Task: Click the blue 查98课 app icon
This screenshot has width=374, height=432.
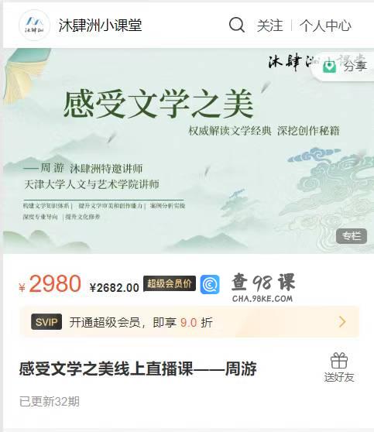Action: coord(210,284)
